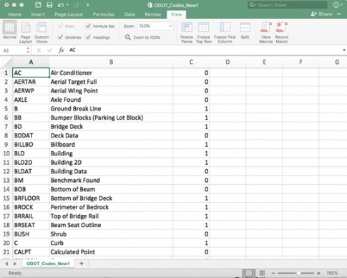This screenshot has height=278, width=347.
Task: Click the Undo arrow in title bar
Action: click(x=61, y=5)
